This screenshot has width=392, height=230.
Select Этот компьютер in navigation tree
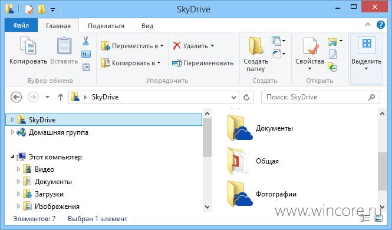pyautogui.click(x=55, y=157)
